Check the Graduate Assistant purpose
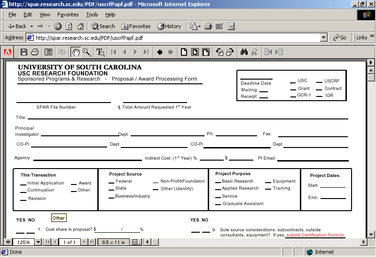 218,205
